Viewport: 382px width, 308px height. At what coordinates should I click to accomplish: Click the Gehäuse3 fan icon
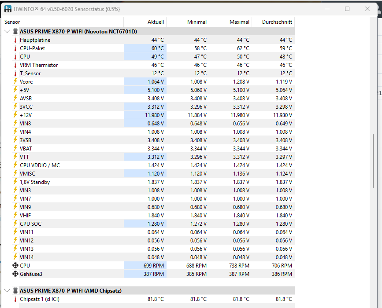(x=15, y=274)
